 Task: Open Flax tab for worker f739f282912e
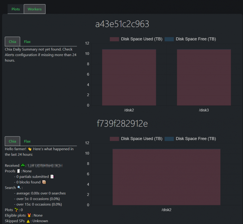(x=27, y=141)
